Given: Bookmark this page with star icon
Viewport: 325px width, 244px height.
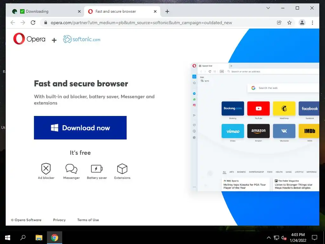Looking at the screenshot, I should tap(289, 23).
